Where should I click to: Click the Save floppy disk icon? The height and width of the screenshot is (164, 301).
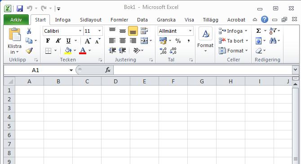pyautogui.click(x=20, y=9)
